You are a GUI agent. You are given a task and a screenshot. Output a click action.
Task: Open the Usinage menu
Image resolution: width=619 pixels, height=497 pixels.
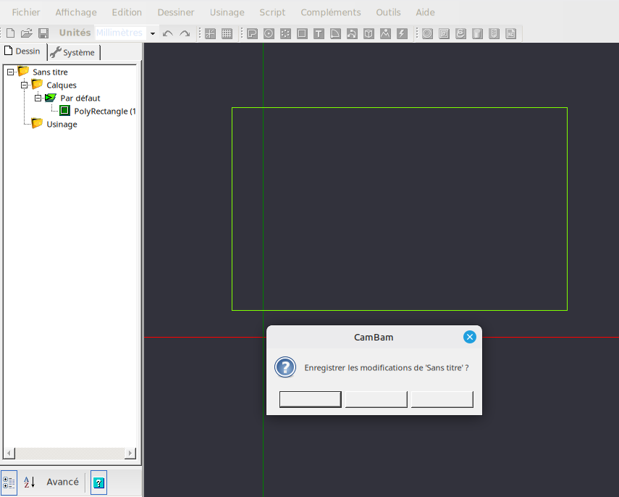[x=227, y=12]
